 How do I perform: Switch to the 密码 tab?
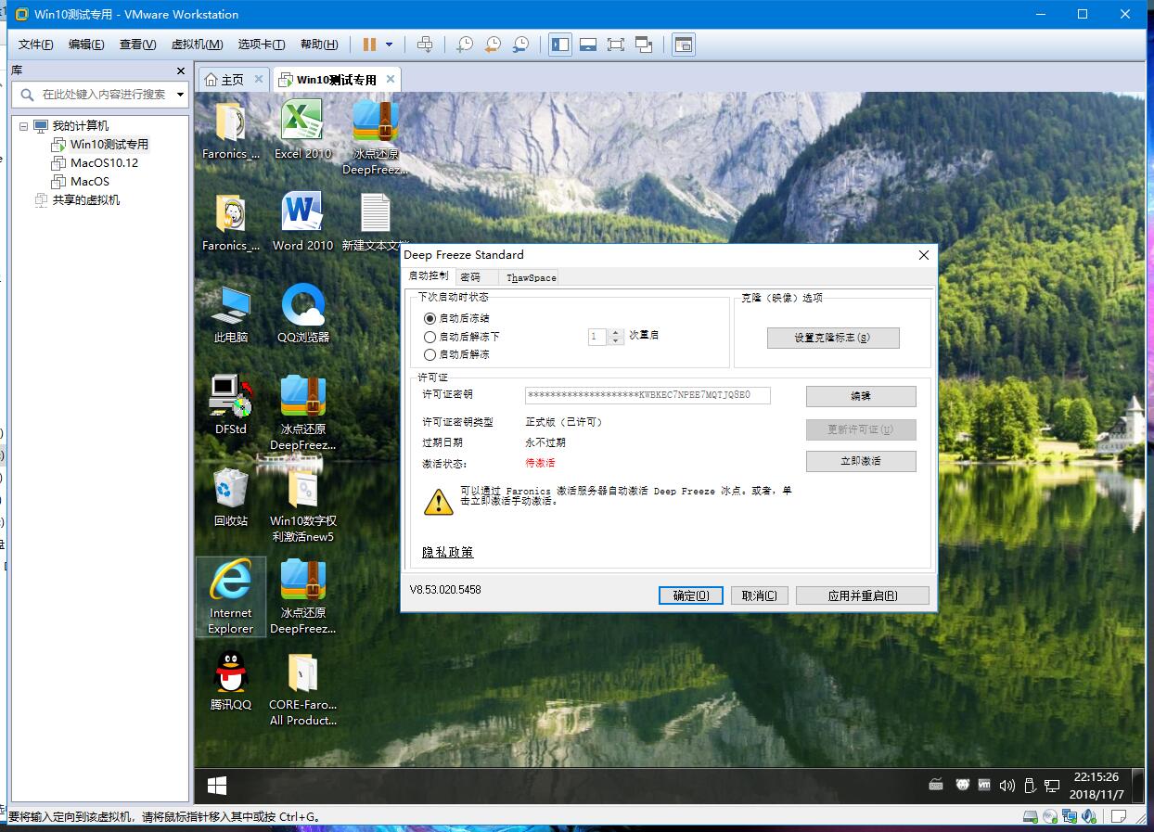pyautogui.click(x=471, y=277)
